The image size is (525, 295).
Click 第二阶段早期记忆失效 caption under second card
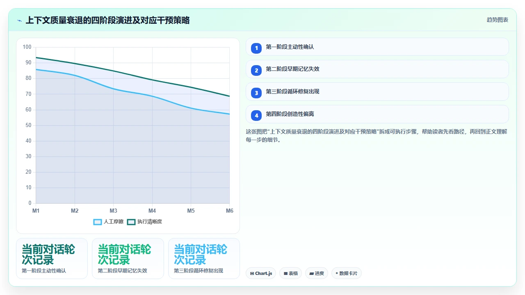[x=122, y=271]
